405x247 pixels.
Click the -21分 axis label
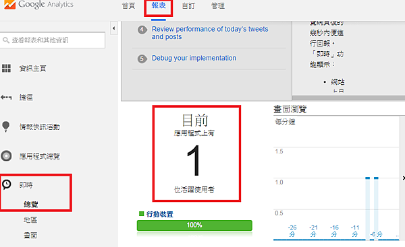tap(313, 231)
